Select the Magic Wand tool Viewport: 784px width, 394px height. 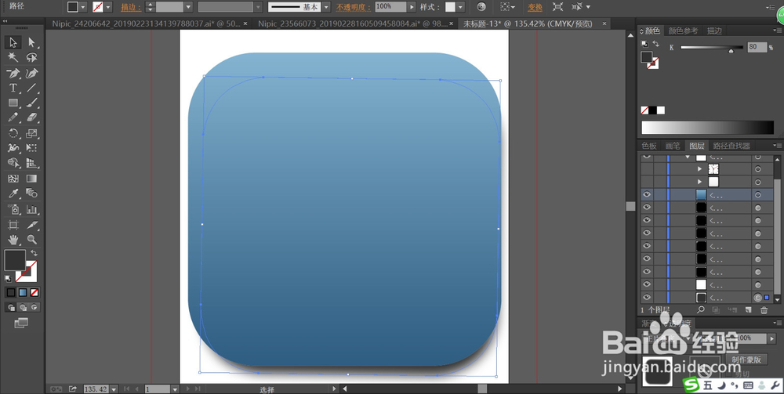click(x=13, y=57)
